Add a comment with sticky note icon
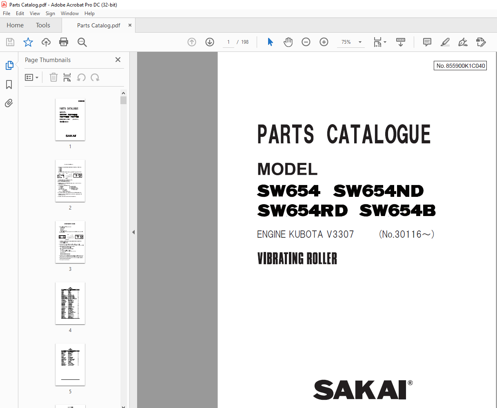 coord(427,42)
